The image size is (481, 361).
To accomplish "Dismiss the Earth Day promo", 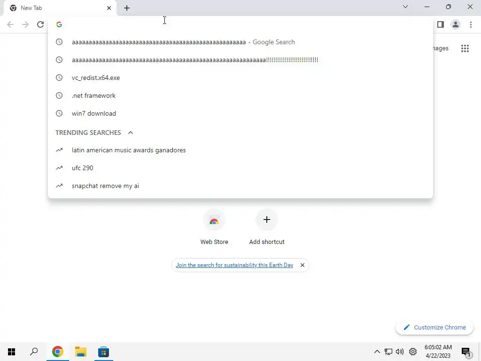I will [x=302, y=265].
